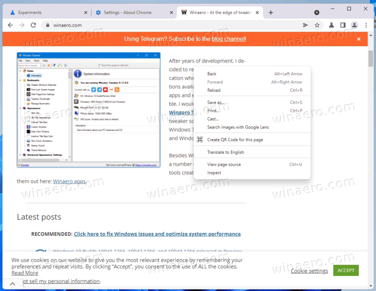Click the scrollbar down arrow
Image resolution: width=376 pixels, height=291 pixels.
click(x=370, y=286)
